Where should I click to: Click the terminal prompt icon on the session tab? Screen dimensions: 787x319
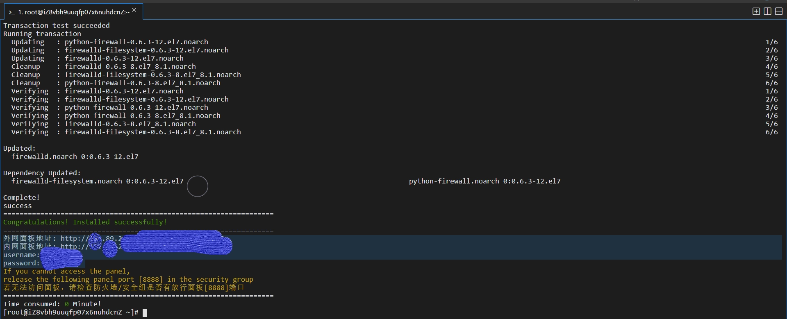12,12
